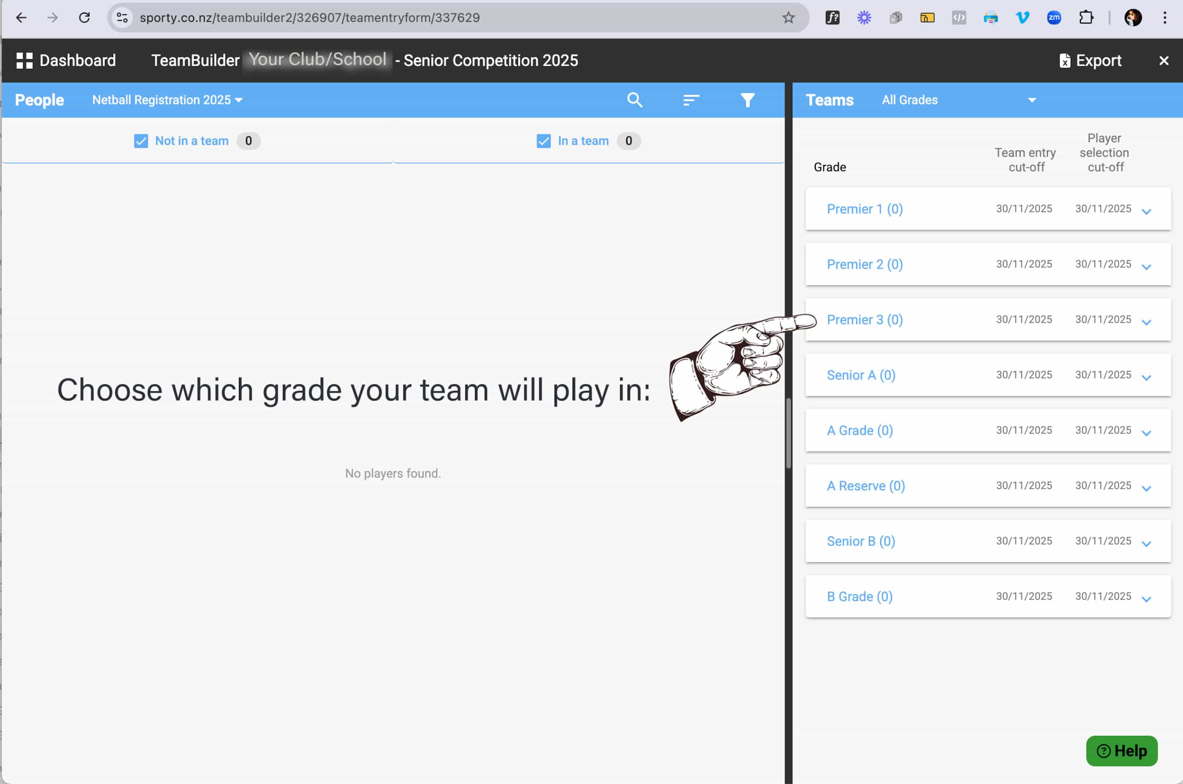
Task: Click the 'No players found.' message
Action: click(393, 474)
